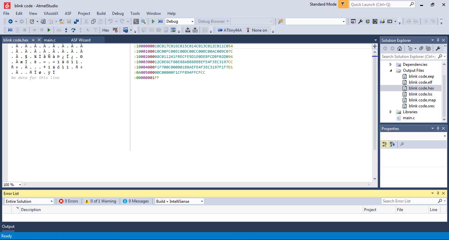Collapse the Output Files tree node
Image resolution: width=449 pixels, height=240 pixels.
[391, 70]
